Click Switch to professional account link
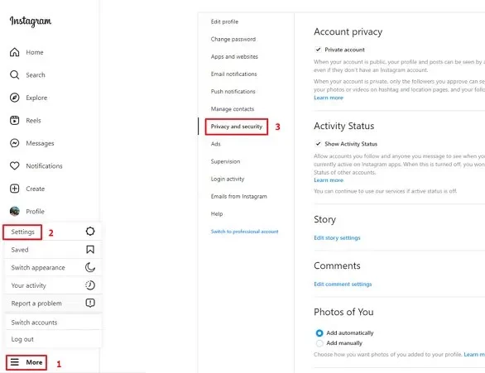Screen dimensions: 485x373 (244, 232)
